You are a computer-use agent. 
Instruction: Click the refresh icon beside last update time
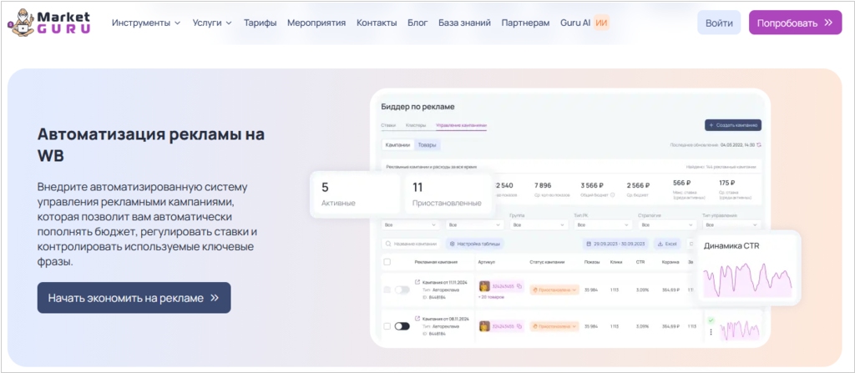point(759,144)
